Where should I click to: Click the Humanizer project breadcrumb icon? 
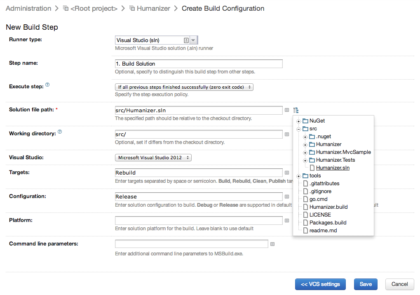tap(132, 8)
